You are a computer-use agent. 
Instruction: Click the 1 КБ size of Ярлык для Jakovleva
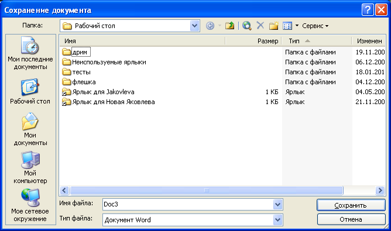click(x=272, y=92)
